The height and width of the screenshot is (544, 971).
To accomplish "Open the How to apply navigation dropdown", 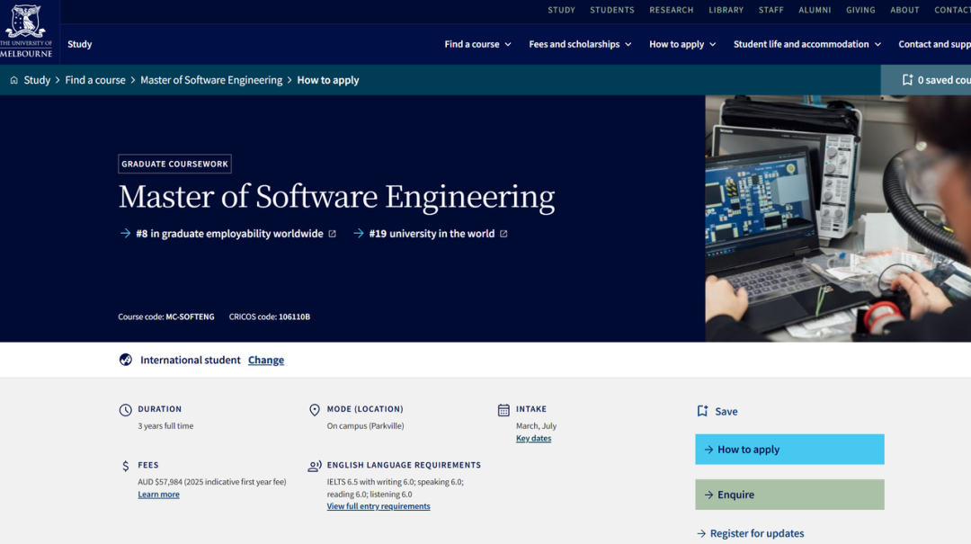I will point(682,44).
